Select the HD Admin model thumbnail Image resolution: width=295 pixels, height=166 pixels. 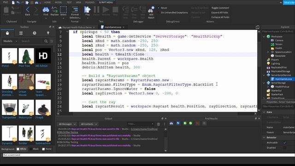[43, 56]
